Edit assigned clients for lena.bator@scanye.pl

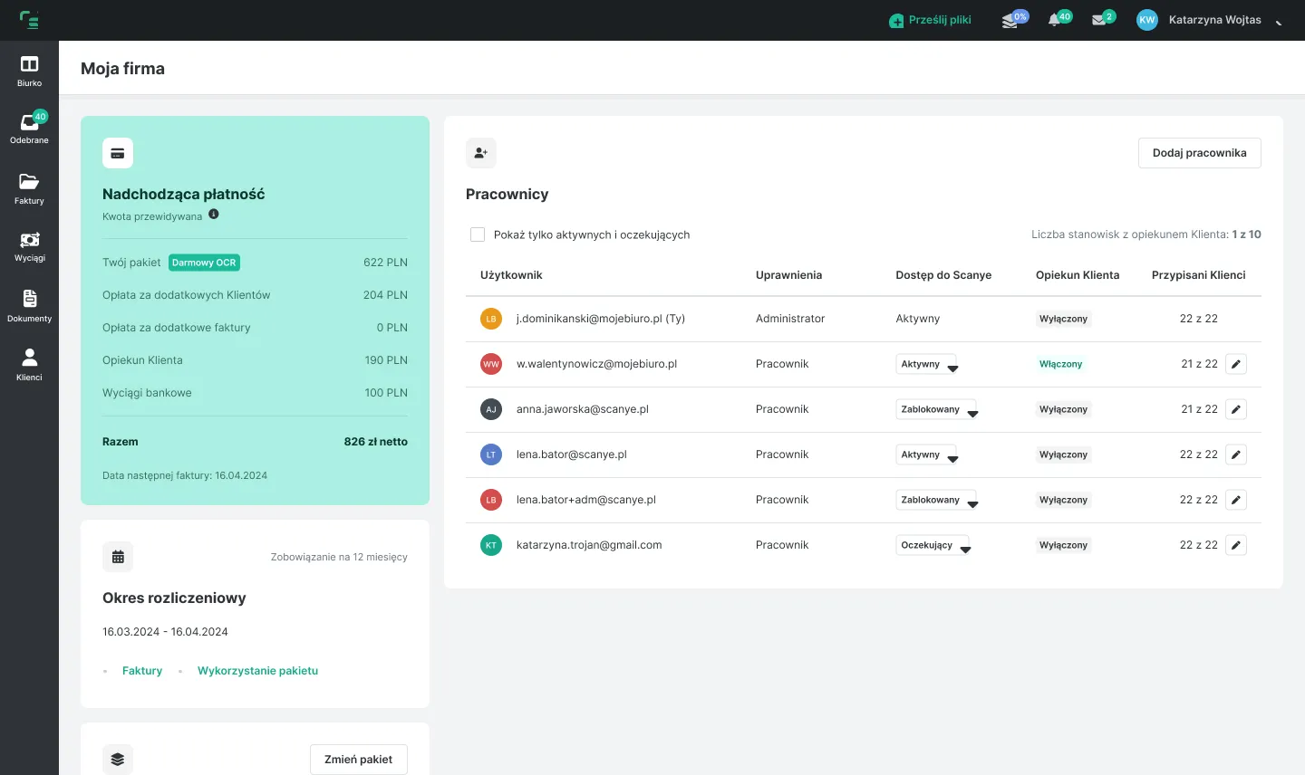tap(1236, 454)
